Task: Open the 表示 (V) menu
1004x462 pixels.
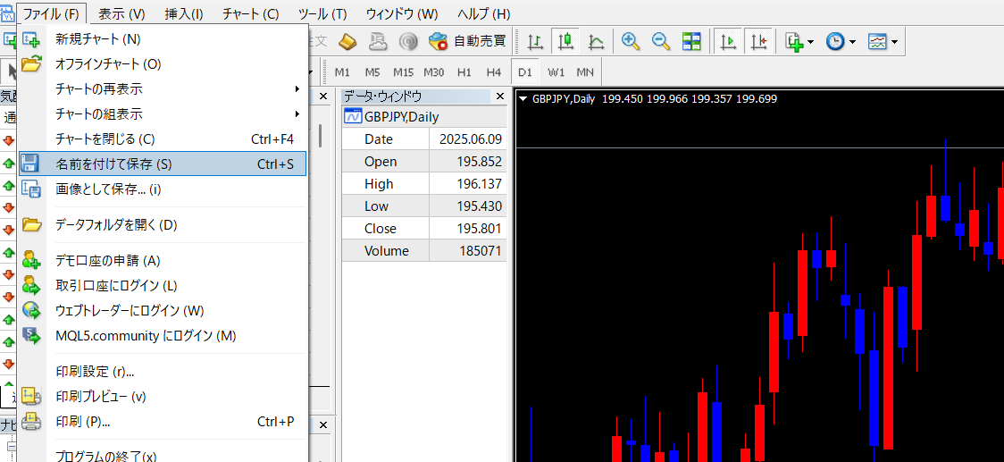Action: click(x=121, y=13)
